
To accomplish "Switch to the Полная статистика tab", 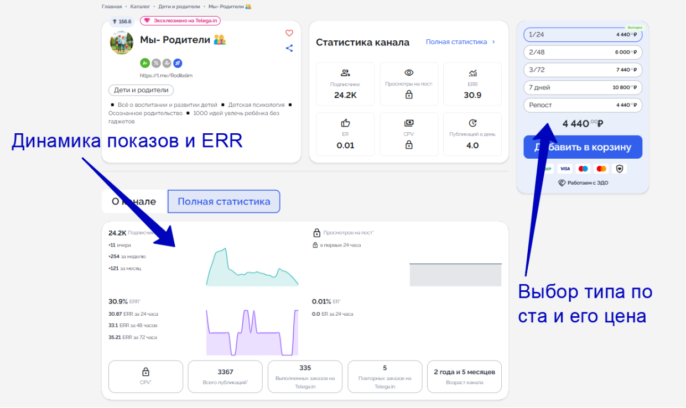I will [x=224, y=201].
